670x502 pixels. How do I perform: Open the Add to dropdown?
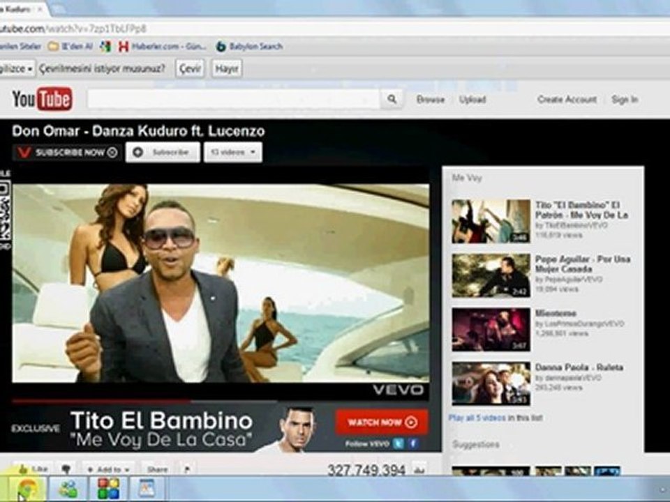point(109,469)
